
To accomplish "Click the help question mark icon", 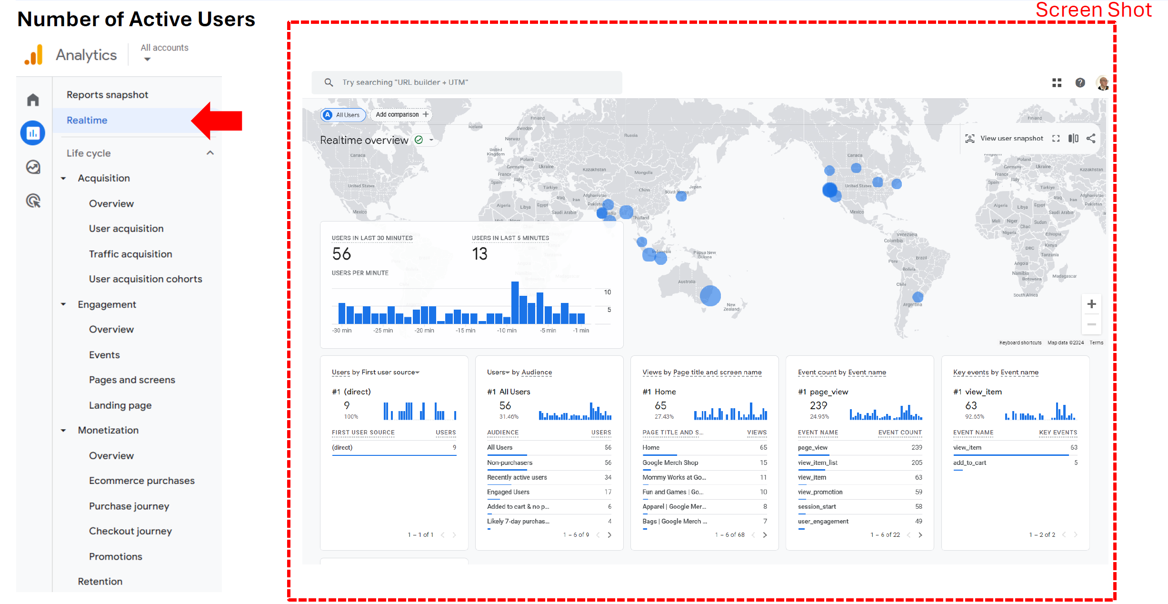I will point(1080,83).
